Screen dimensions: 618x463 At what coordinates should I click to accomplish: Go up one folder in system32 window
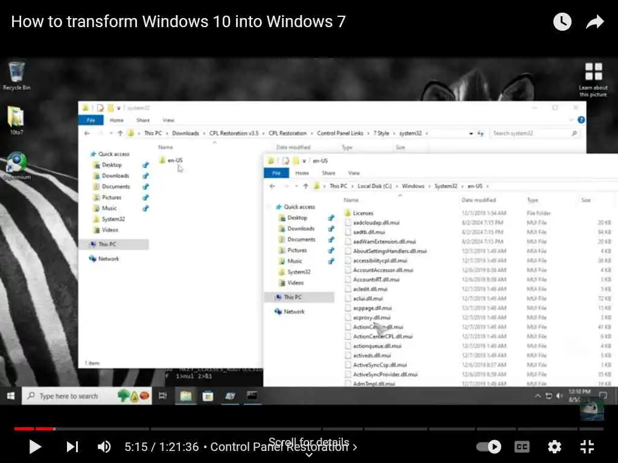coord(120,133)
